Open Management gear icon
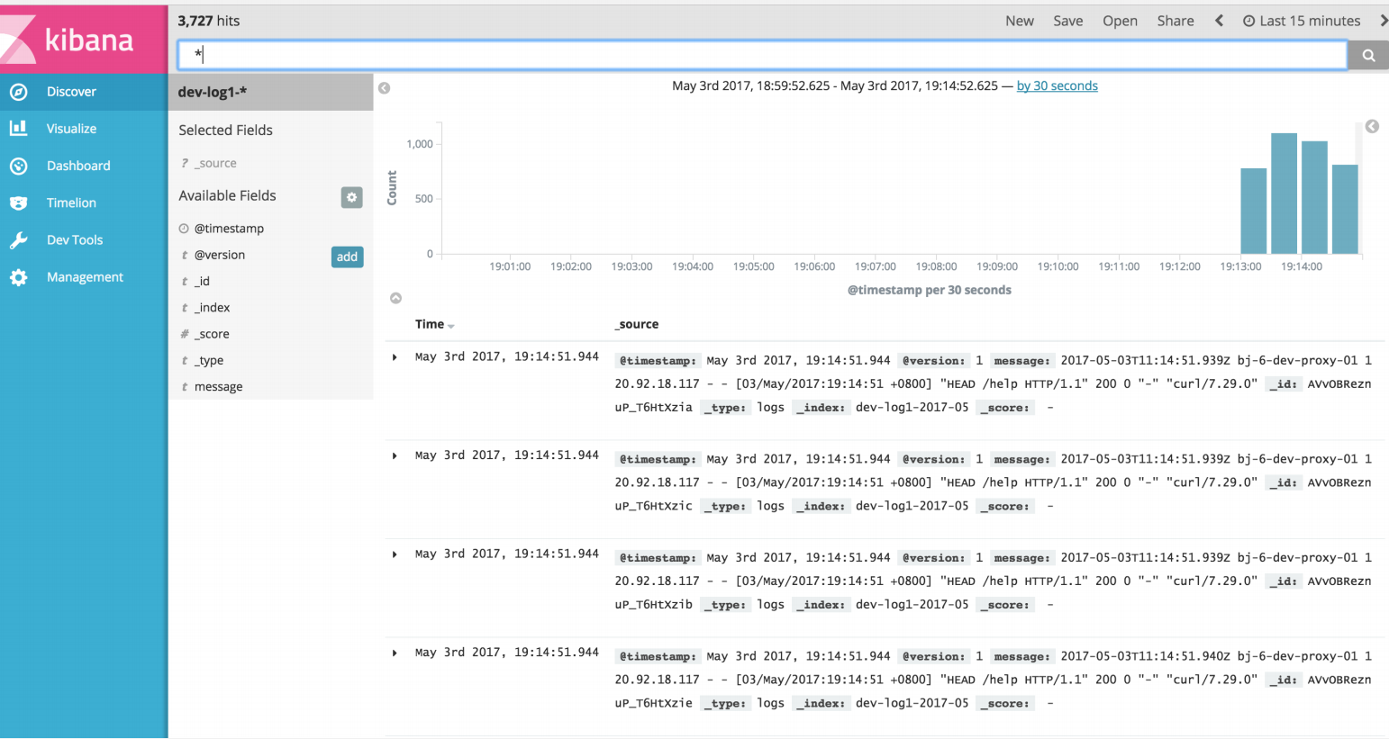The height and width of the screenshot is (739, 1389). tap(19, 277)
